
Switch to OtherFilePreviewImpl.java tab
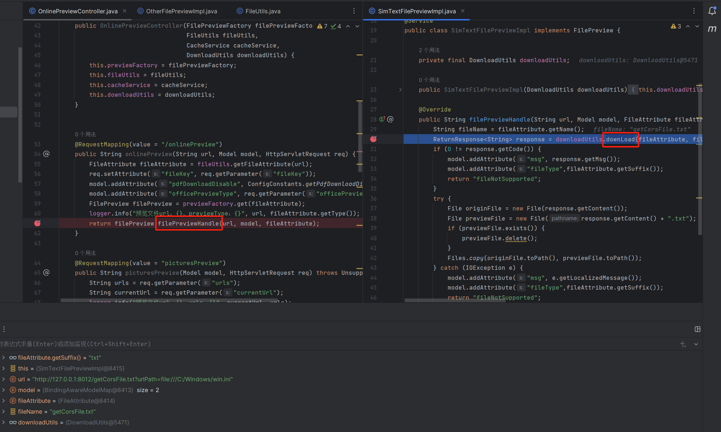(x=178, y=11)
